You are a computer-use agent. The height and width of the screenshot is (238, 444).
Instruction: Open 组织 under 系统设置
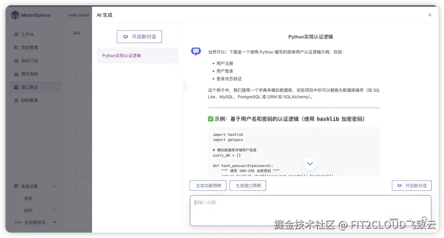pos(28,210)
